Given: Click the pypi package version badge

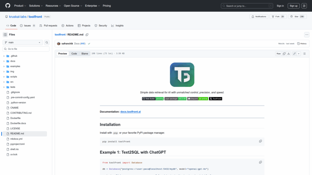Looking at the screenshot, I should [x=175, y=99].
